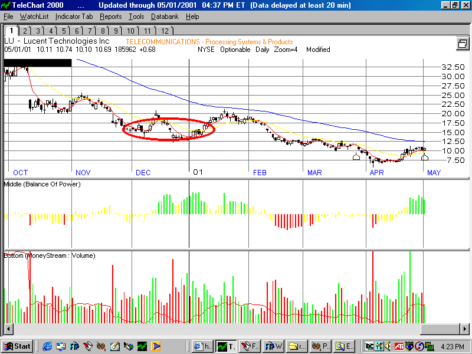Click the notepad pencil quick launch icon
Viewport: 472px width, 354px height.
click(115, 346)
